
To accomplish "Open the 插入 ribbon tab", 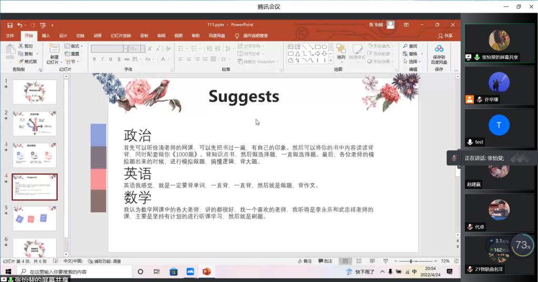I will tap(46, 36).
